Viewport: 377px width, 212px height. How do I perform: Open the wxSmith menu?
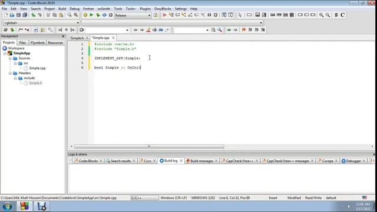104,9
